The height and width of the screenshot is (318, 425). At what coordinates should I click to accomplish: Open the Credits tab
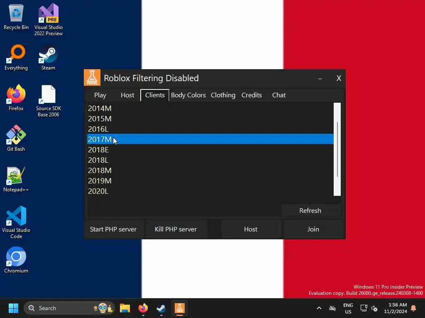pos(252,95)
